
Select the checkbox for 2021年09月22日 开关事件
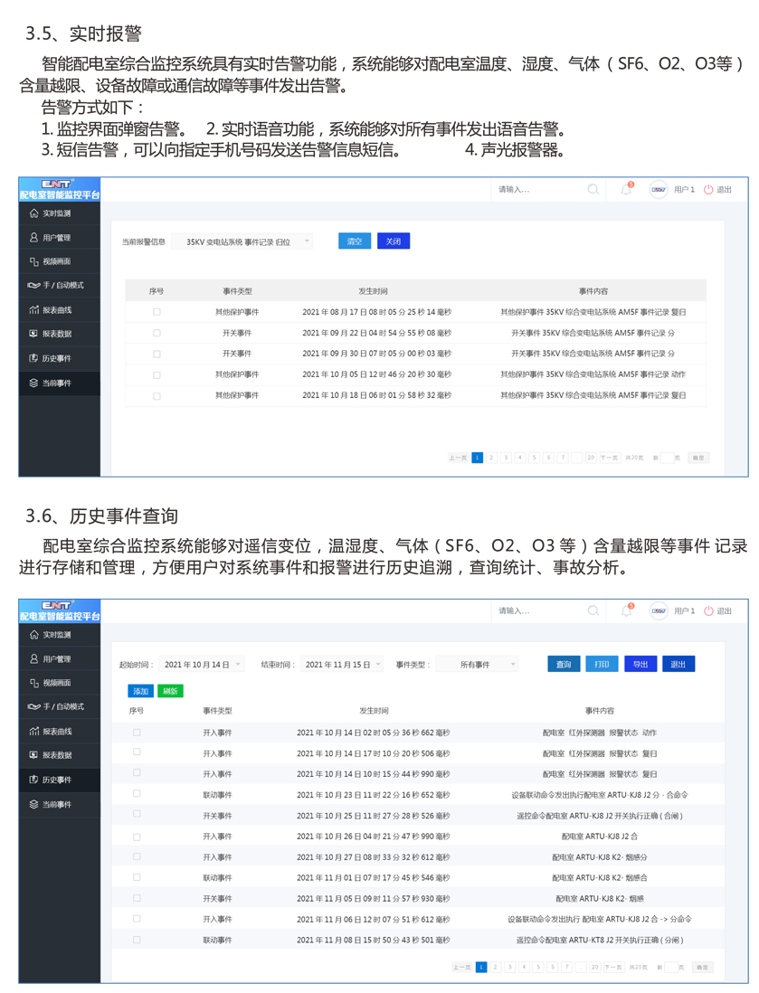point(157,333)
